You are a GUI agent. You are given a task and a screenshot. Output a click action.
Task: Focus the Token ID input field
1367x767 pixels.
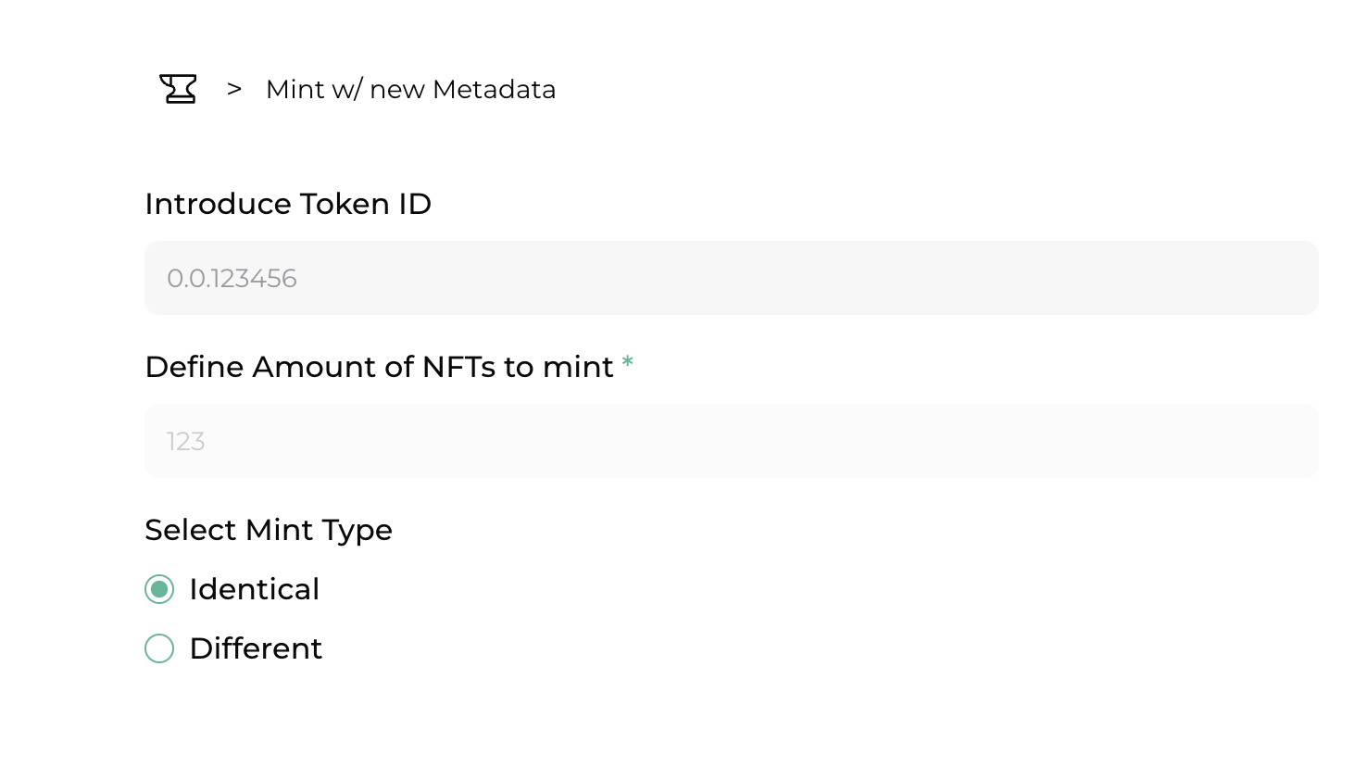click(731, 278)
